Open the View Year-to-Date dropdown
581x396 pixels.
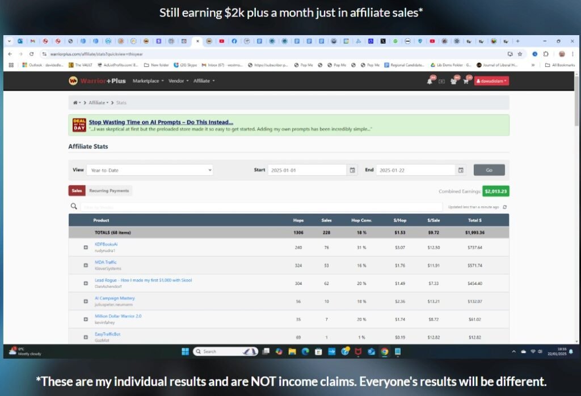pyautogui.click(x=150, y=170)
